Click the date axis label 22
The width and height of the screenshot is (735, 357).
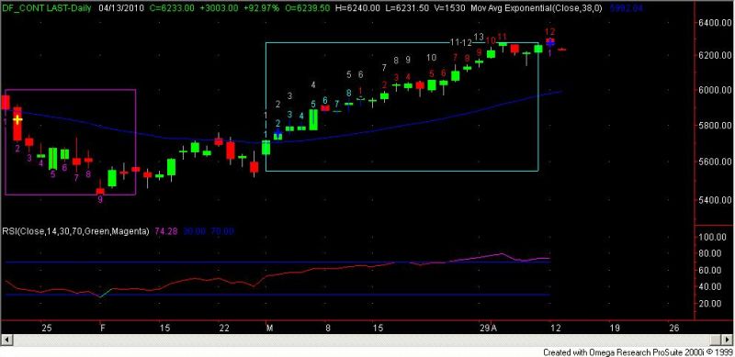(x=224, y=328)
